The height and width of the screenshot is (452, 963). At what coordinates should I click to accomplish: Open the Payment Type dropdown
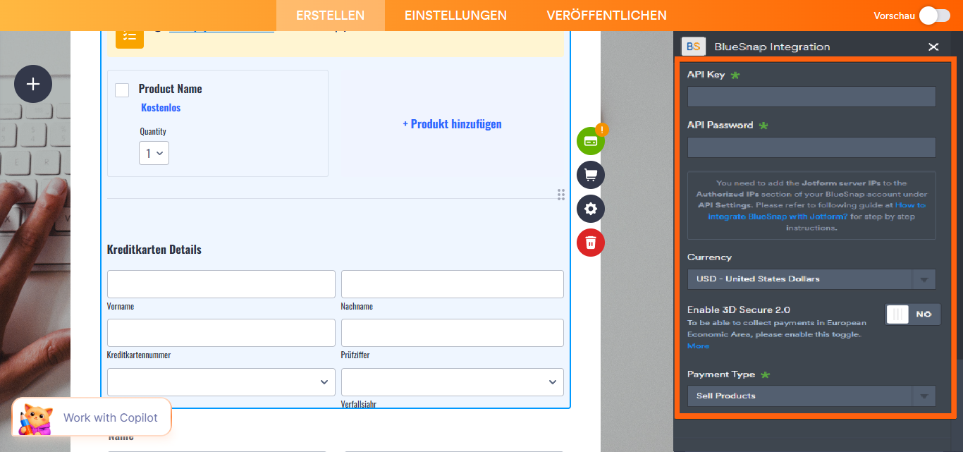tap(811, 396)
